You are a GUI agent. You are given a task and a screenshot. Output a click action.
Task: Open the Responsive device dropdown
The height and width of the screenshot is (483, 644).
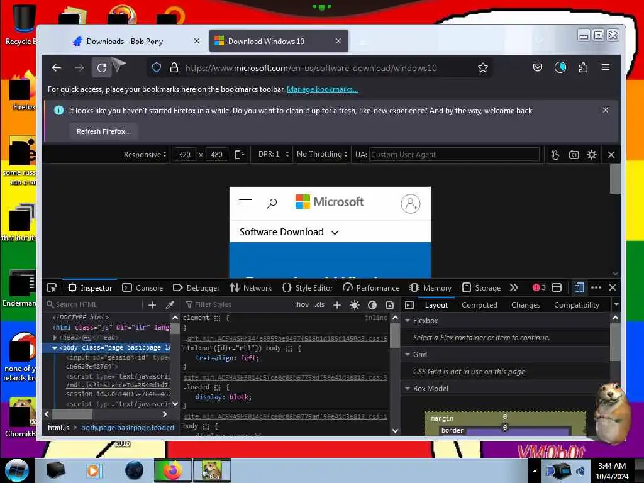(145, 155)
